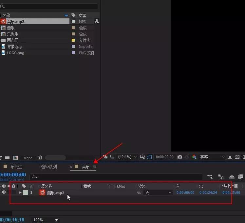Select the 音乐.mp3 layer in the timeline
This screenshot has height=223, width=245.
[56, 193]
